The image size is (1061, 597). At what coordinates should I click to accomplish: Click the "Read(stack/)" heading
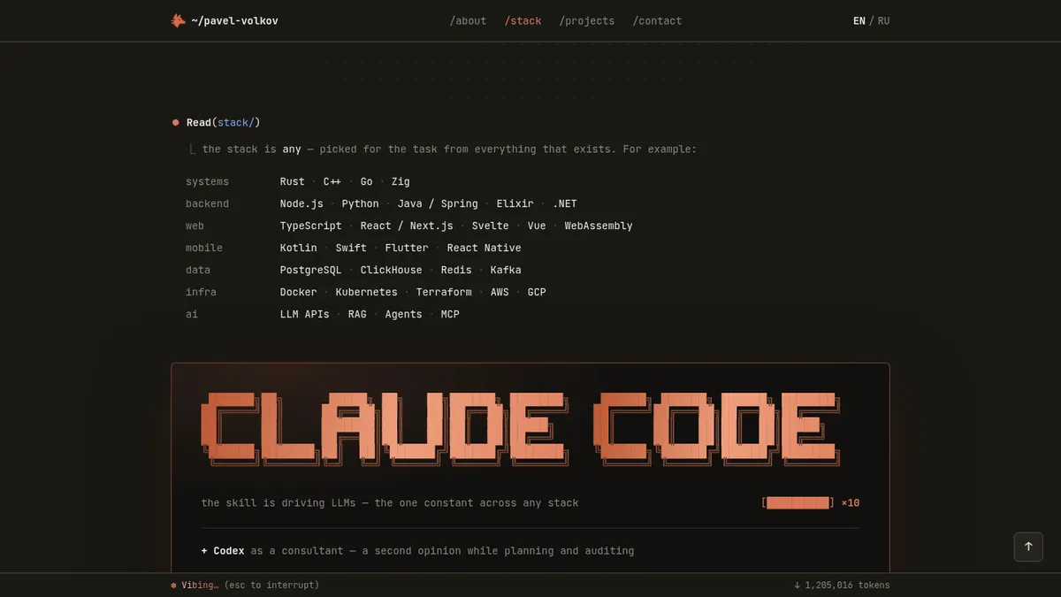click(223, 122)
